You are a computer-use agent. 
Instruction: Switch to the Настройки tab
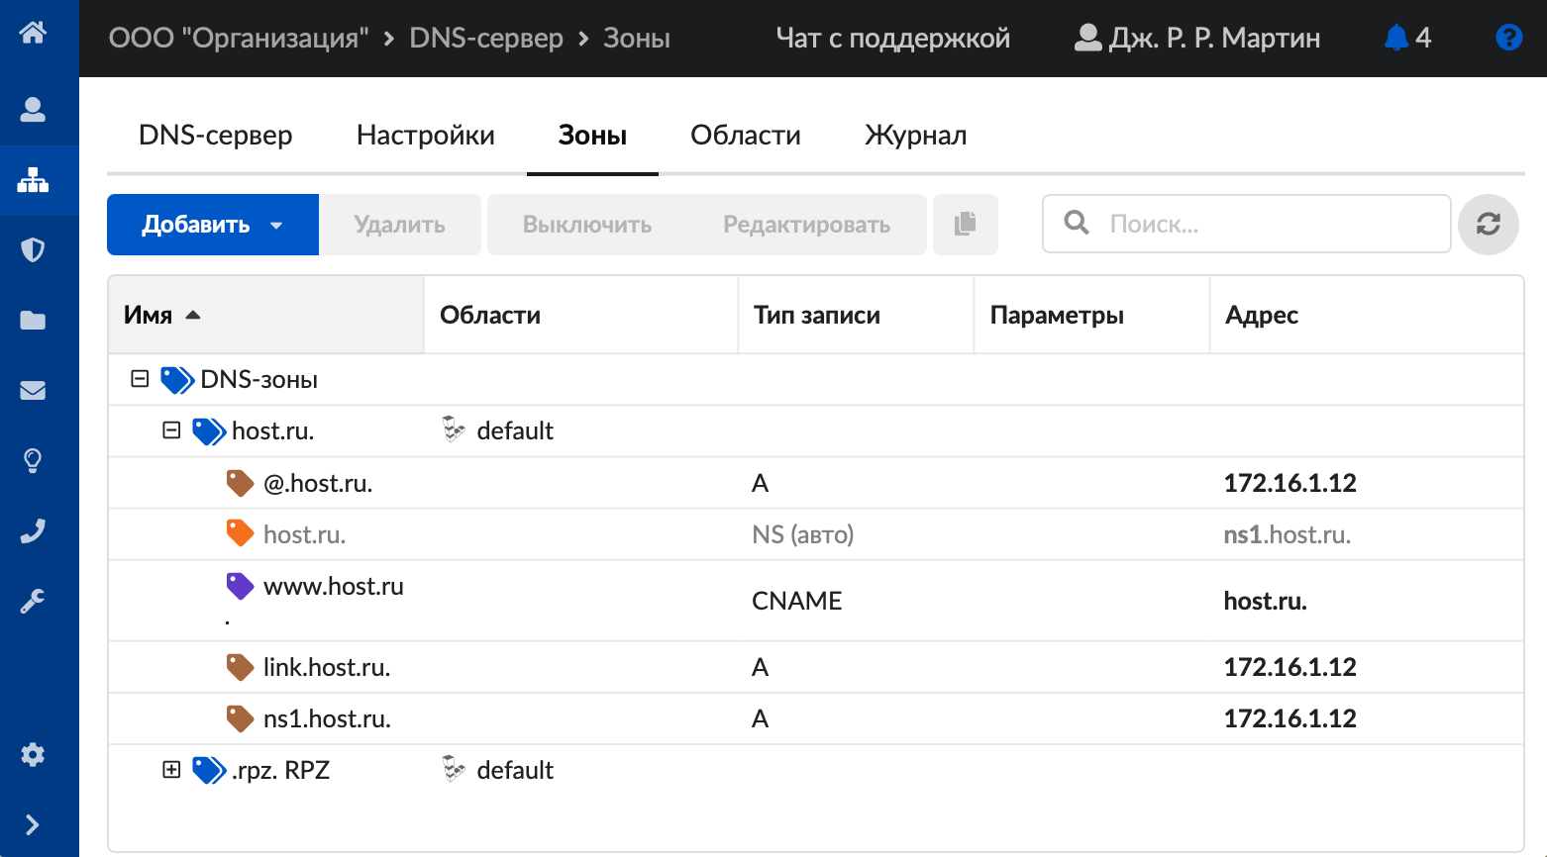(x=425, y=135)
